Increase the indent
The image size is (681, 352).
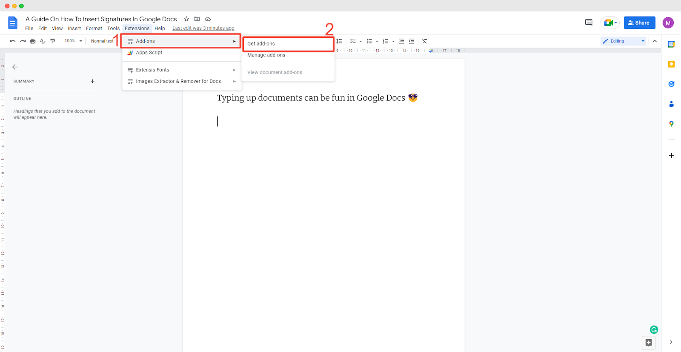click(x=411, y=41)
